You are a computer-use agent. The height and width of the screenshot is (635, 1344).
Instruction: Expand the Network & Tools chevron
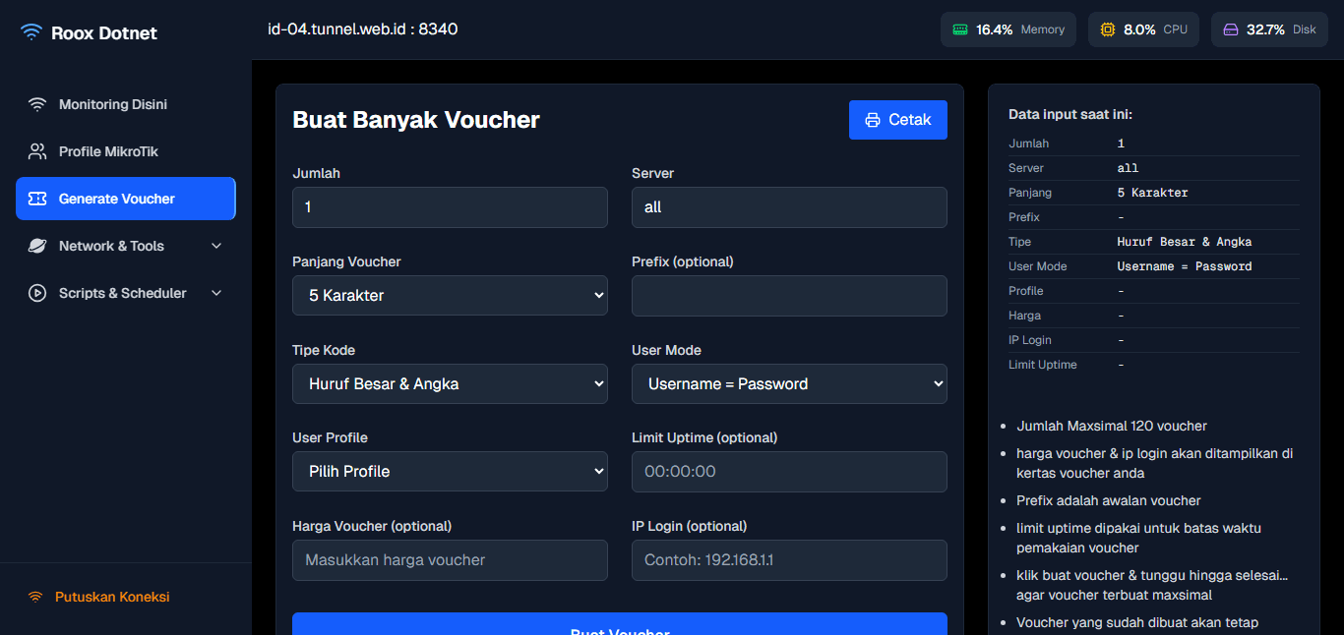tap(216, 246)
